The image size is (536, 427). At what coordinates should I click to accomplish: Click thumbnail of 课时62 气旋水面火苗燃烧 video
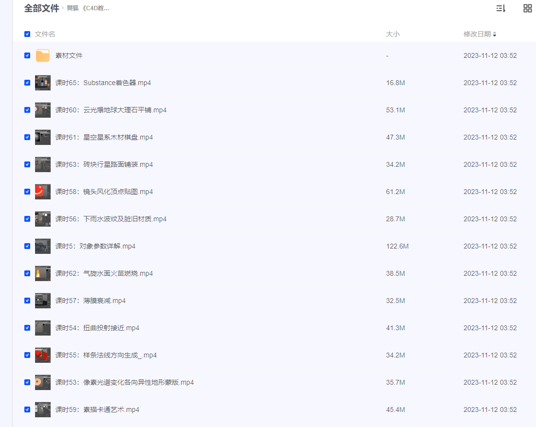coord(43,273)
